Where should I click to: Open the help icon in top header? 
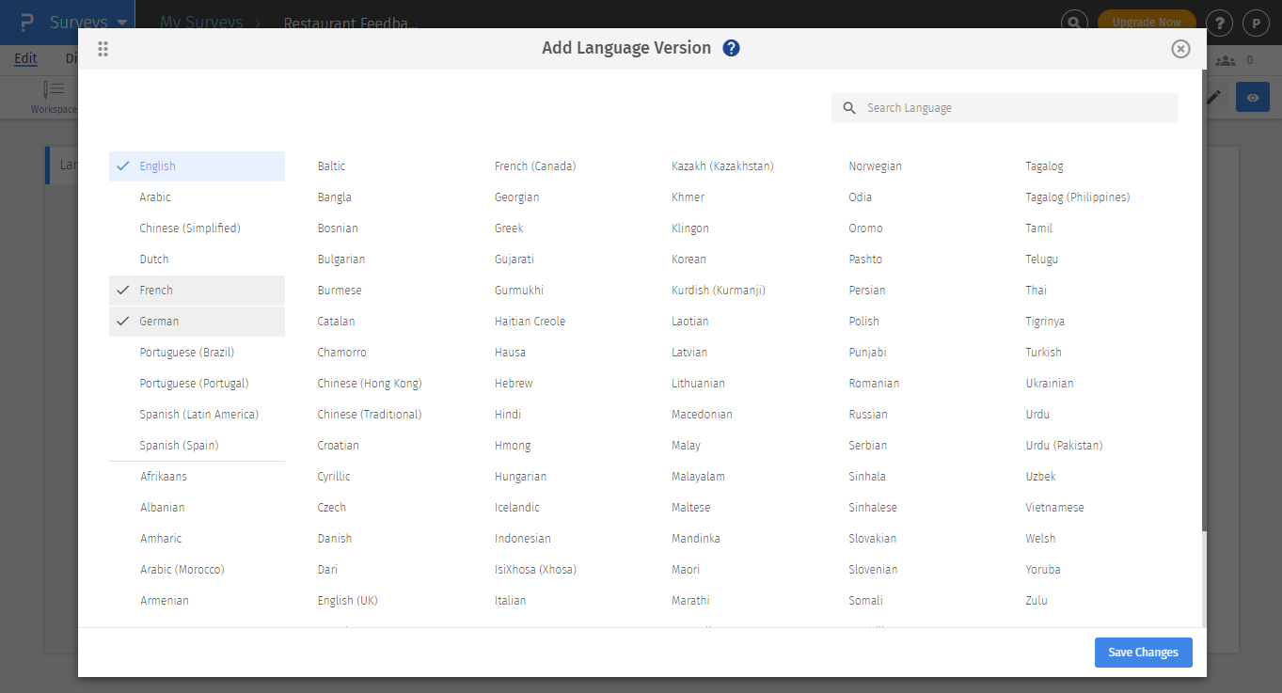click(1220, 23)
